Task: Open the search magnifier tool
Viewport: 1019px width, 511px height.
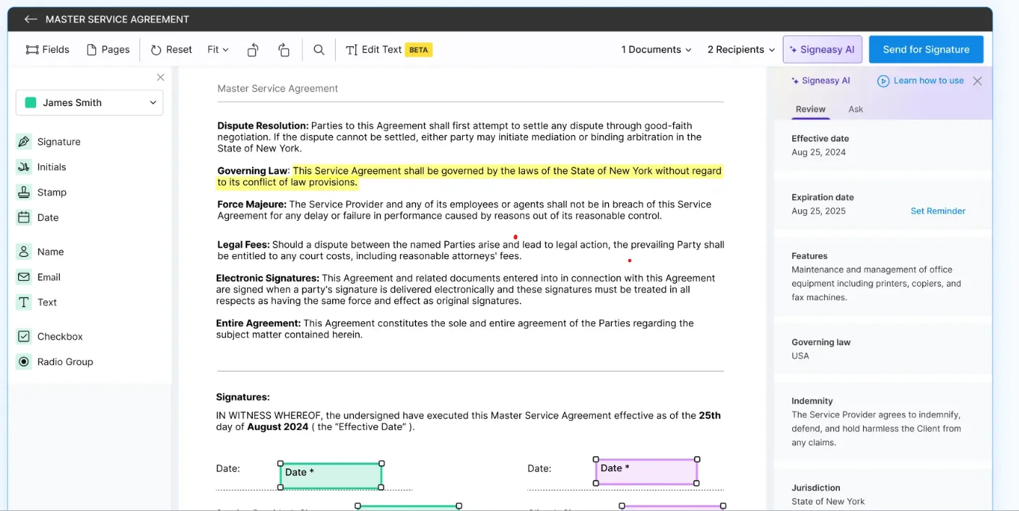Action: coord(318,50)
